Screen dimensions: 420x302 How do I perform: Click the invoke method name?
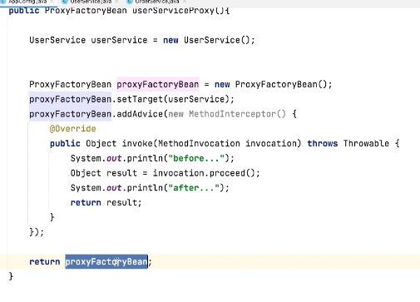137,143
